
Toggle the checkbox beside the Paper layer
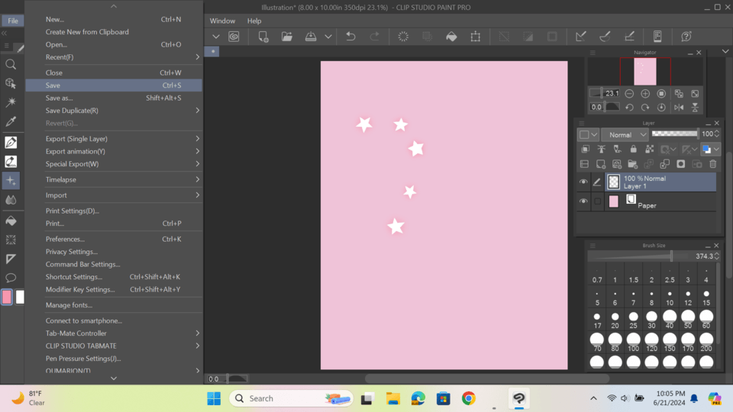coord(598,202)
